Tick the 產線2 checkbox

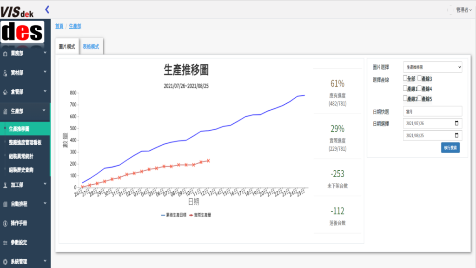point(405,98)
